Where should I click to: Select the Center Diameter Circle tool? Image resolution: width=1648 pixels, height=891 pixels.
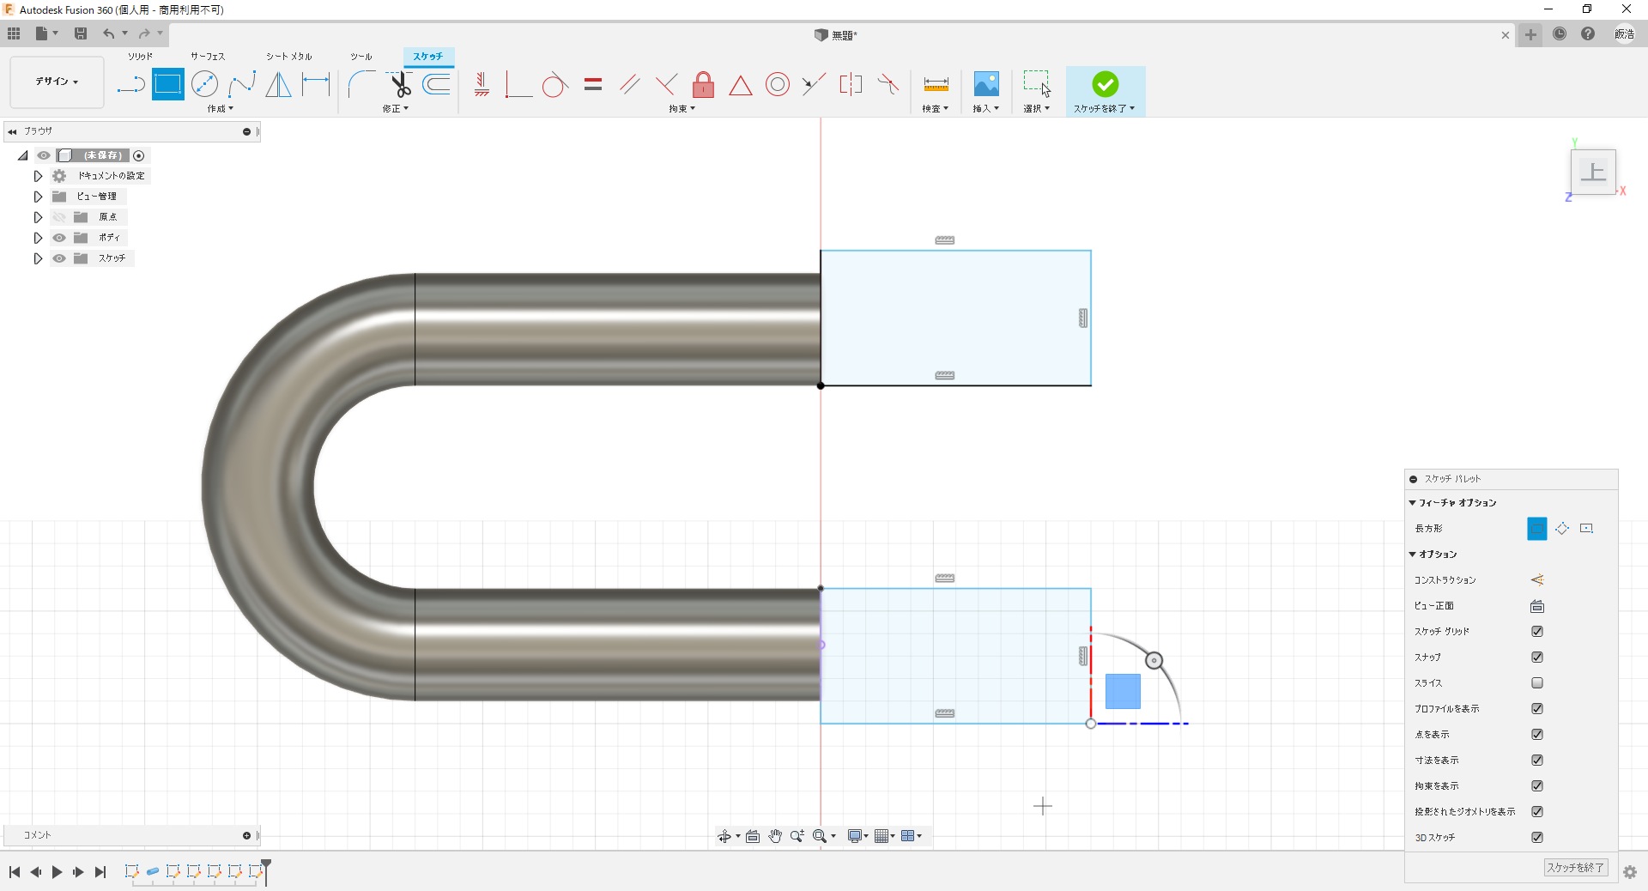(204, 84)
